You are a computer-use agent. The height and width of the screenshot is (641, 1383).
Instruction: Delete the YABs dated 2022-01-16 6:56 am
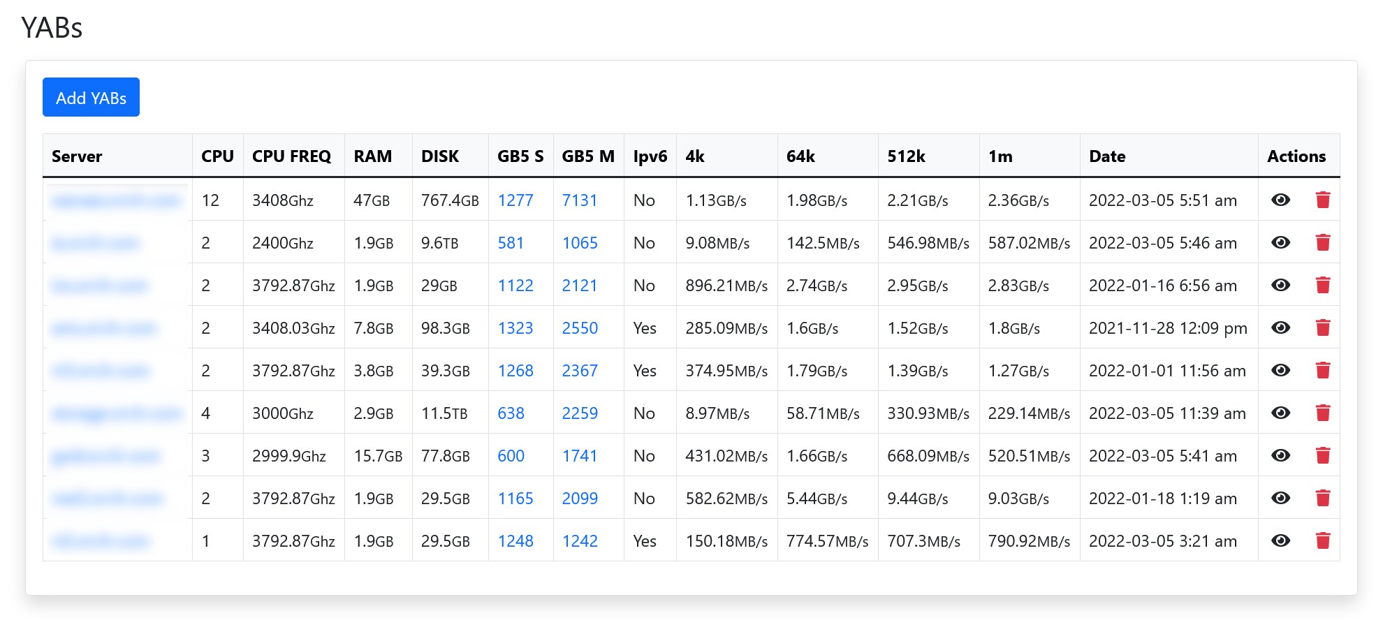click(1322, 286)
